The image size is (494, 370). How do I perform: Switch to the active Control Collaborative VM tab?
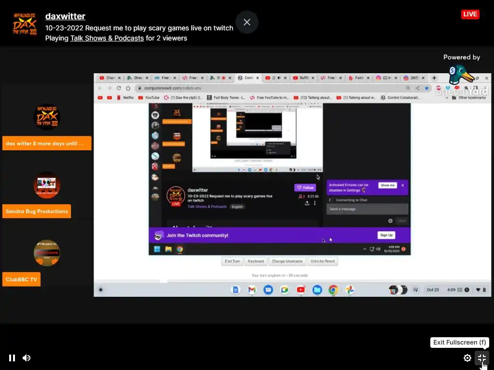248,78
